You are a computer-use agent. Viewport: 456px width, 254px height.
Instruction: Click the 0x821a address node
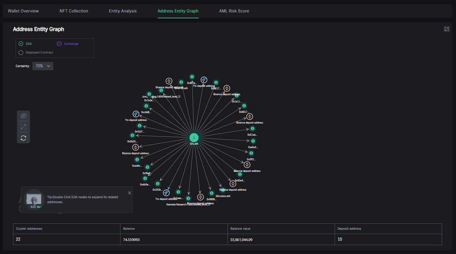[192, 77]
